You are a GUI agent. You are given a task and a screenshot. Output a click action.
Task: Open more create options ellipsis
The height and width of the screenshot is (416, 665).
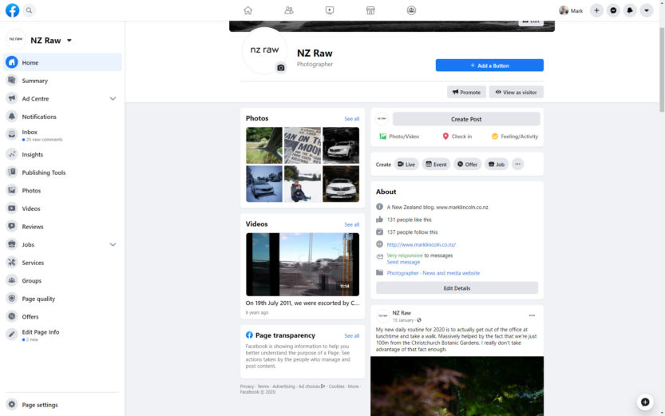click(x=517, y=164)
